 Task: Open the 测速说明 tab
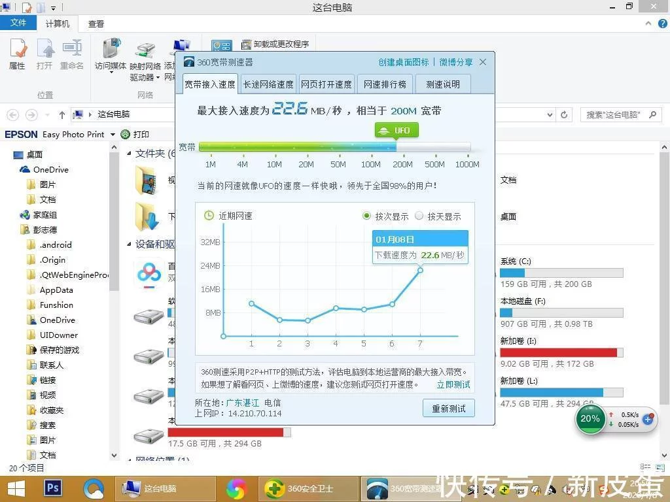(x=443, y=84)
